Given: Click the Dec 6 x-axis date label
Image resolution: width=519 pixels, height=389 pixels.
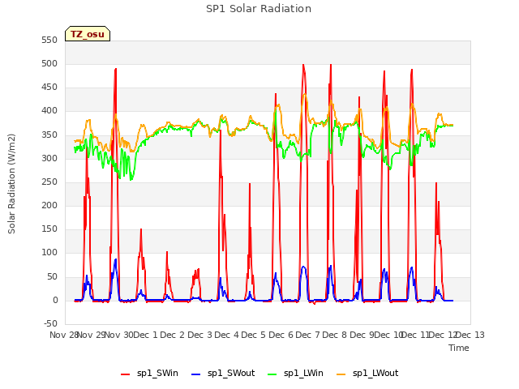Looking at the screenshot, I should click(281, 335).
